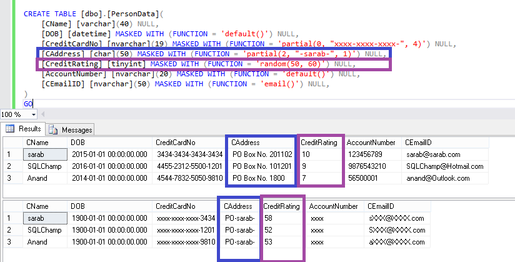This screenshot has height=262, width=515.
Task: Select masked card cell xxxx-xxxx-xxxx-3434
Action: 186,218
